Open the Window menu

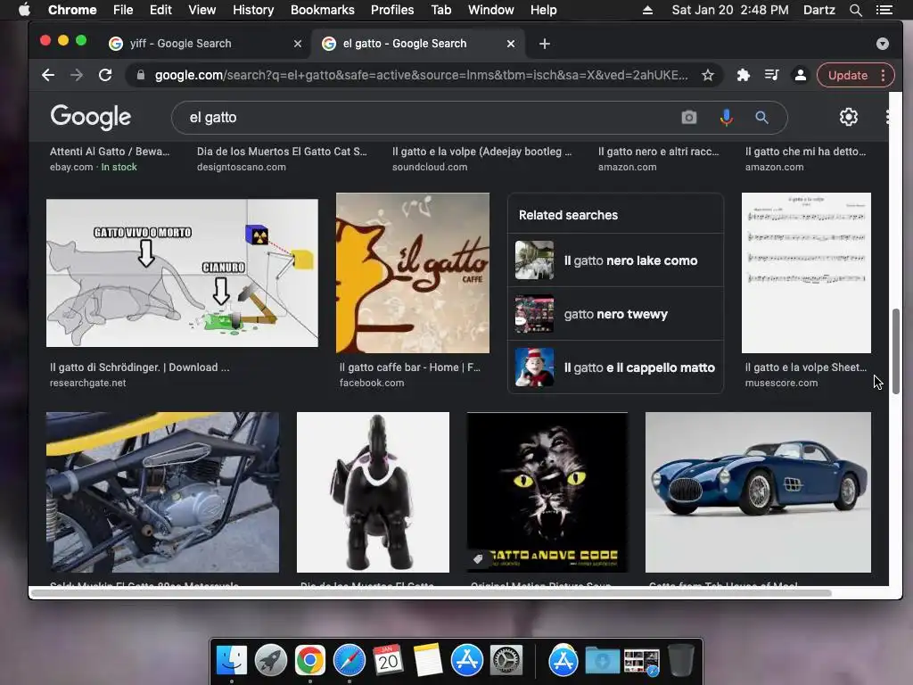(x=491, y=10)
